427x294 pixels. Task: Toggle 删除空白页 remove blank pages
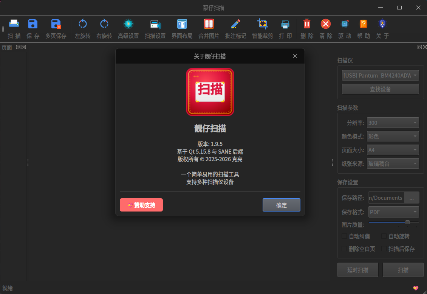point(344,249)
